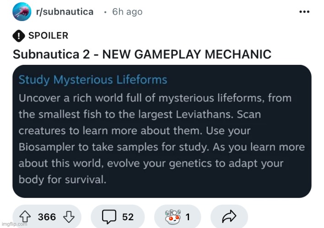Click the Biosampler description paragraph text
This screenshot has width=324, height=228.
pyautogui.click(x=162, y=138)
